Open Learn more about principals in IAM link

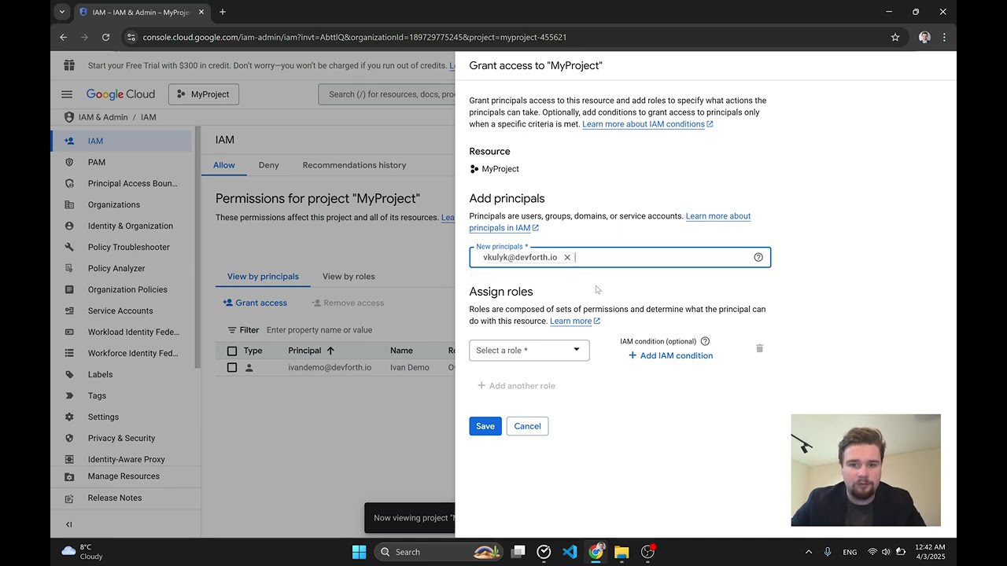click(x=610, y=222)
